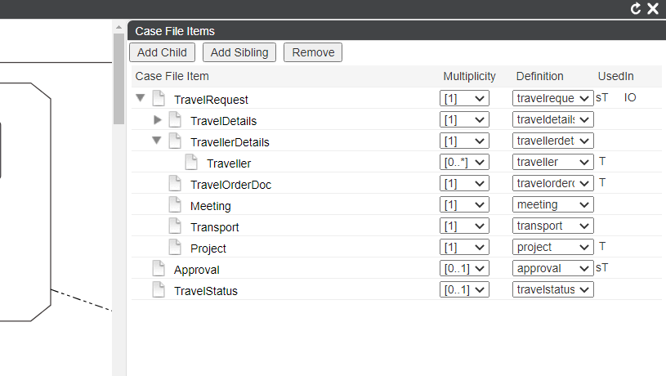
Task: Click the vertical scrollbar up arrow
Action: click(x=119, y=27)
